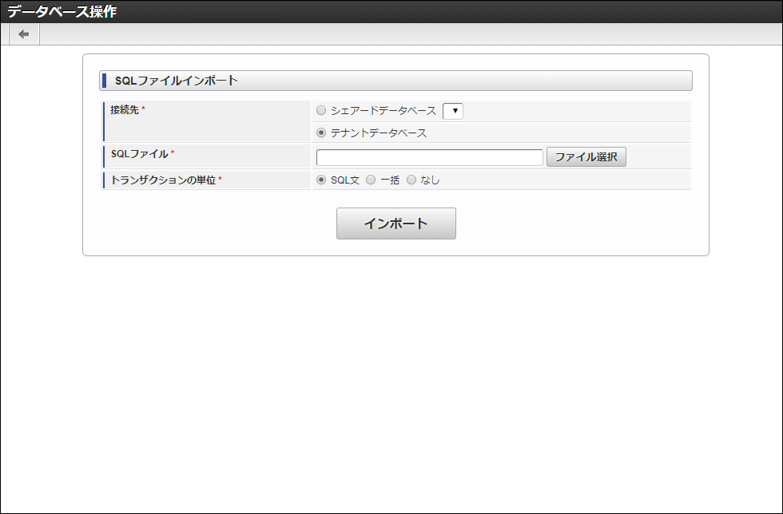Screen dimensions: 783x514
Task: Choose 一括 as the transaction unit
Action: (x=370, y=180)
